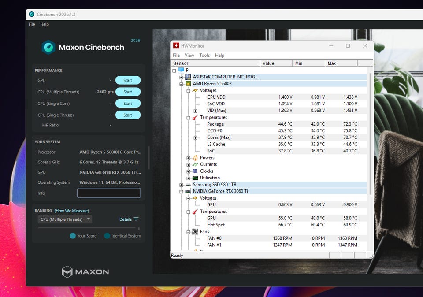Open HWMonitor Help menu
This screenshot has height=297, width=423.
pos(219,55)
